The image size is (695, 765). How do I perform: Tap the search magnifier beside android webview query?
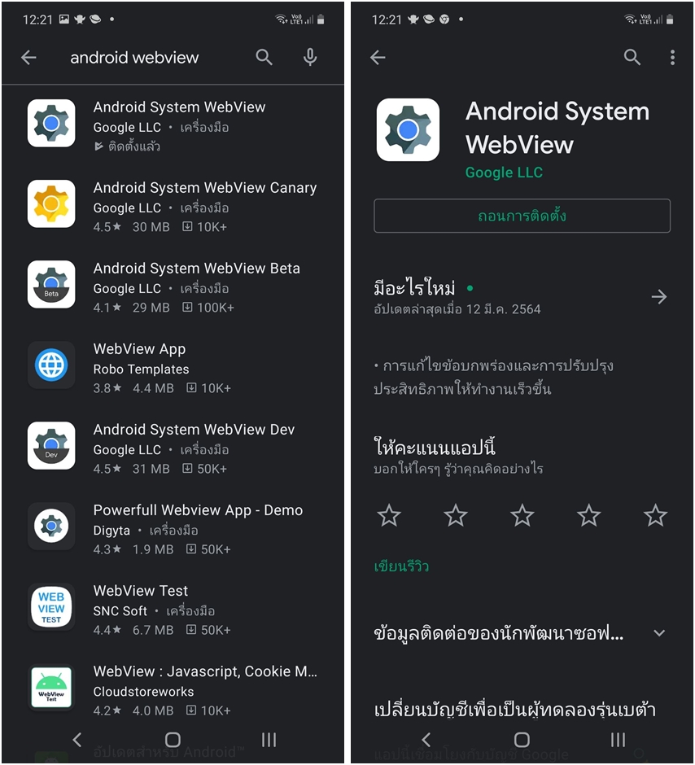[264, 58]
